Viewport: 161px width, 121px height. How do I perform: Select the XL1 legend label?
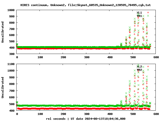tap(139, 13)
